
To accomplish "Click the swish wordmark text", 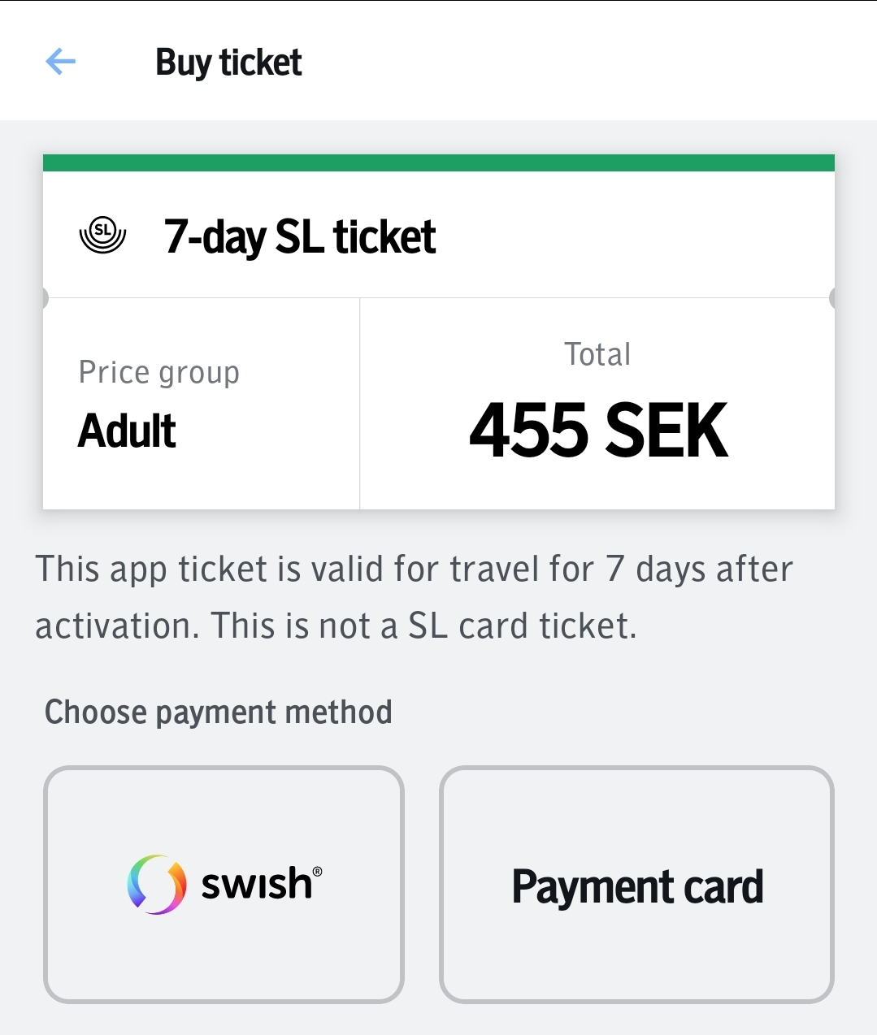I will pyautogui.click(x=256, y=885).
